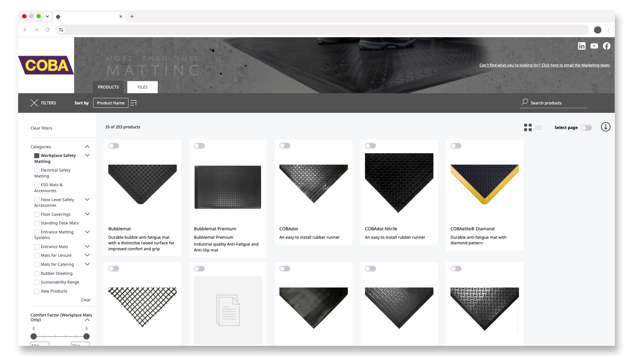
Task: Toggle selection for COBAelite Diamond product
Action: (456, 146)
